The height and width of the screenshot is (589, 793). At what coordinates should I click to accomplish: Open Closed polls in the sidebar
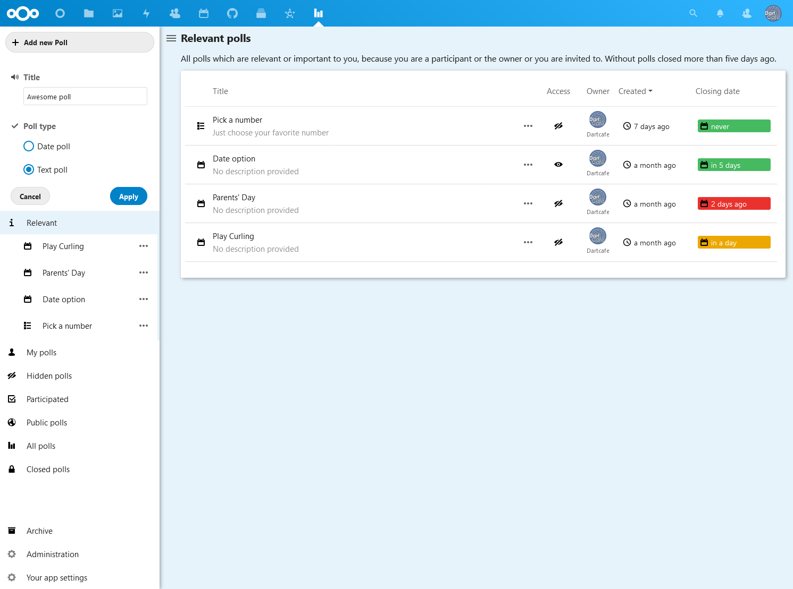pyautogui.click(x=48, y=469)
